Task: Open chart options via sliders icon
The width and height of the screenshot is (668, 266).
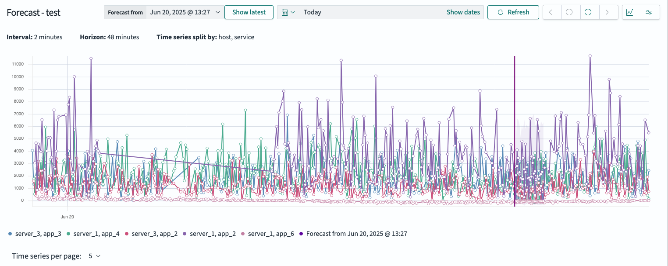Action: point(650,12)
